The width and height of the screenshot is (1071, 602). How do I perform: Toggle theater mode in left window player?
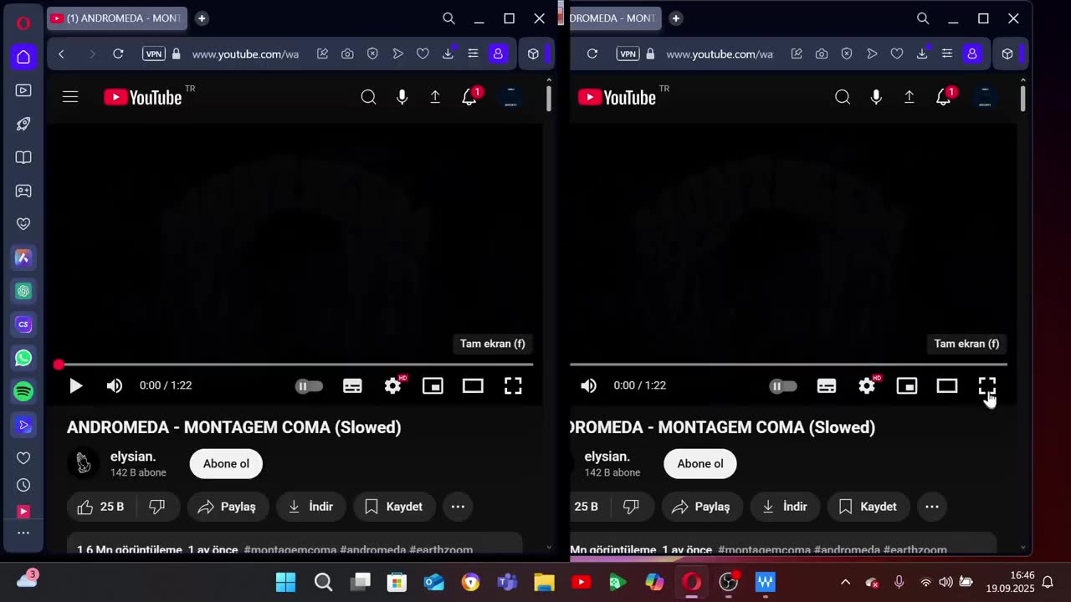[x=473, y=385]
